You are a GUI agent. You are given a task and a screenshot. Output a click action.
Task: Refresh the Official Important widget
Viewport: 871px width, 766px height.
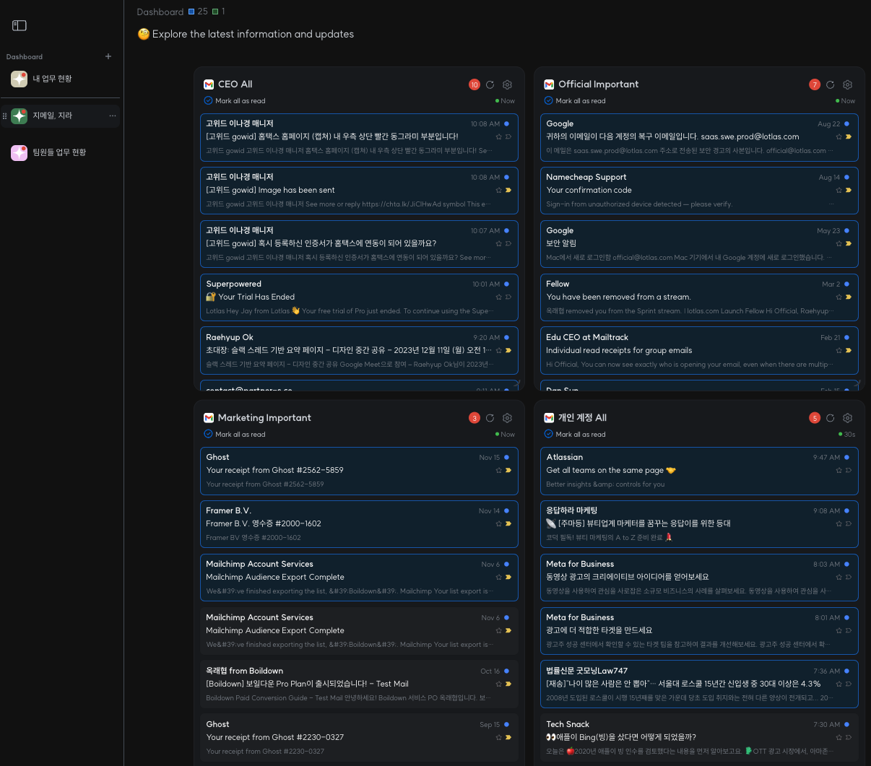(x=830, y=84)
